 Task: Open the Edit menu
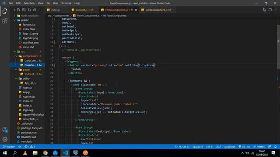pyautogui.click(x=18, y=3)
